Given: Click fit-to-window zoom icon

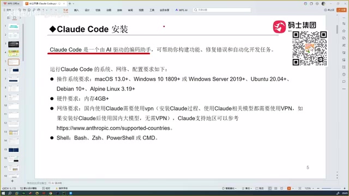Looking at the screenshot, I should [x=300, y=188].
